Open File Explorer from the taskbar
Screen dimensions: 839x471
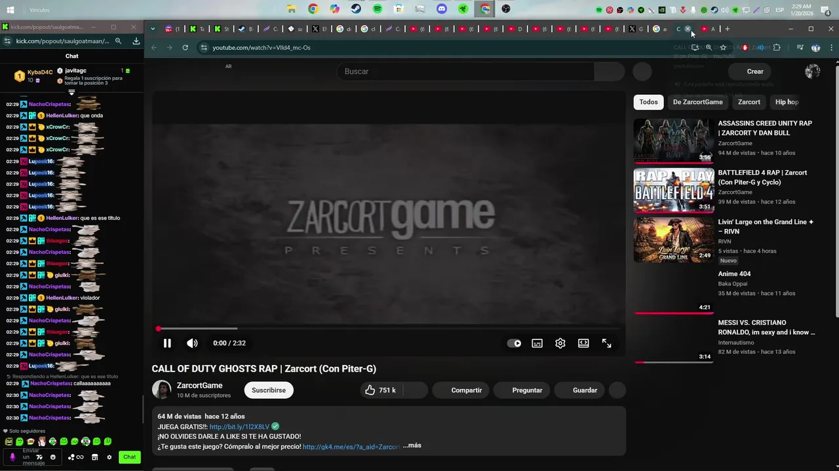(x=291, y=9)
